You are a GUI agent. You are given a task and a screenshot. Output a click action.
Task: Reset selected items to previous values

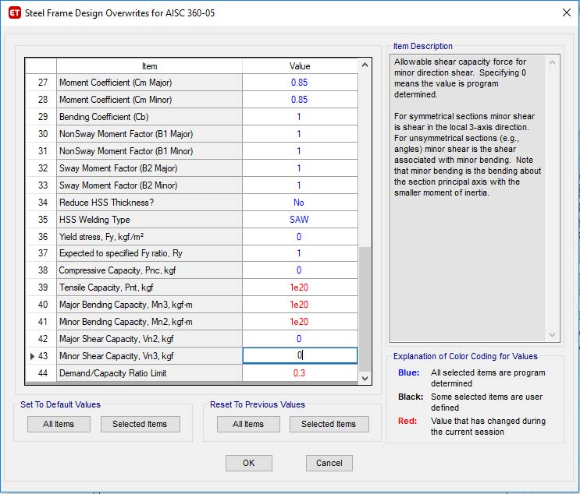pos(329,424)
